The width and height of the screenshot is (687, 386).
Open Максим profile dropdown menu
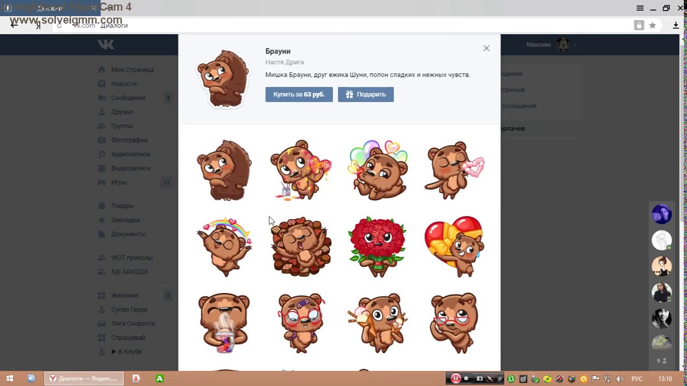(x=551, y=44)
